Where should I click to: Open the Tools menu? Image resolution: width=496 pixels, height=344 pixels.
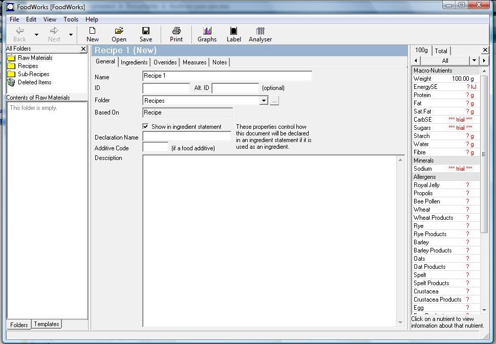(x=71, y=19)
